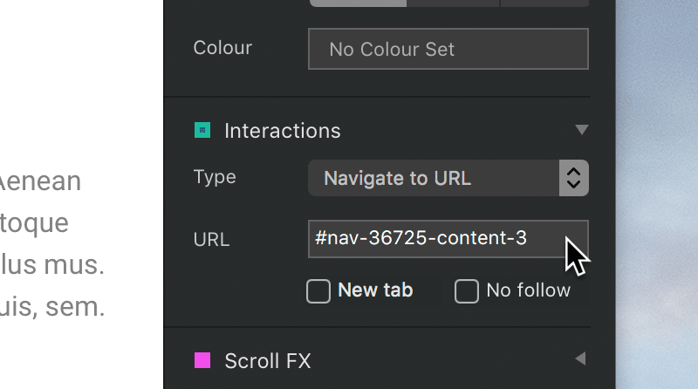Click the up-down arrows on Type selector
The height and width of the screenshot is (389, 698).
pos(574,178)
